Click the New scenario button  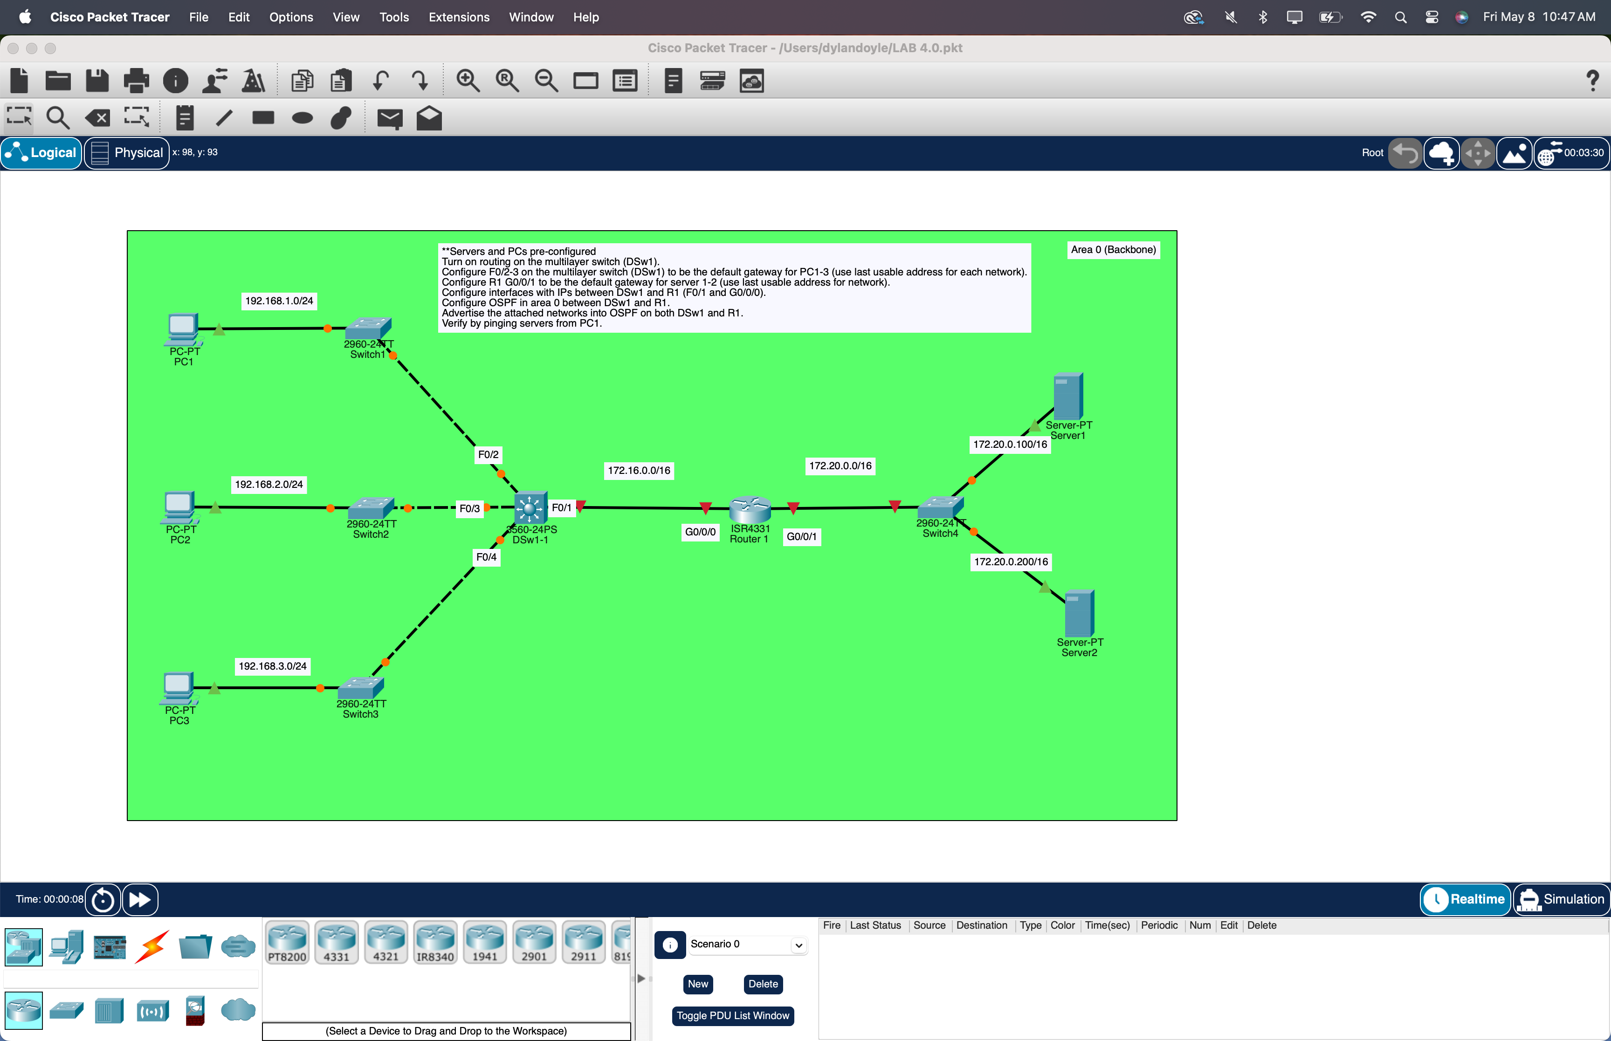pyautogui.click(x=698, y=984)
